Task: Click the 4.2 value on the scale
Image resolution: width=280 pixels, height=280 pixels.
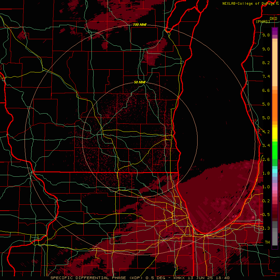Action: click(x=266, y=132)
